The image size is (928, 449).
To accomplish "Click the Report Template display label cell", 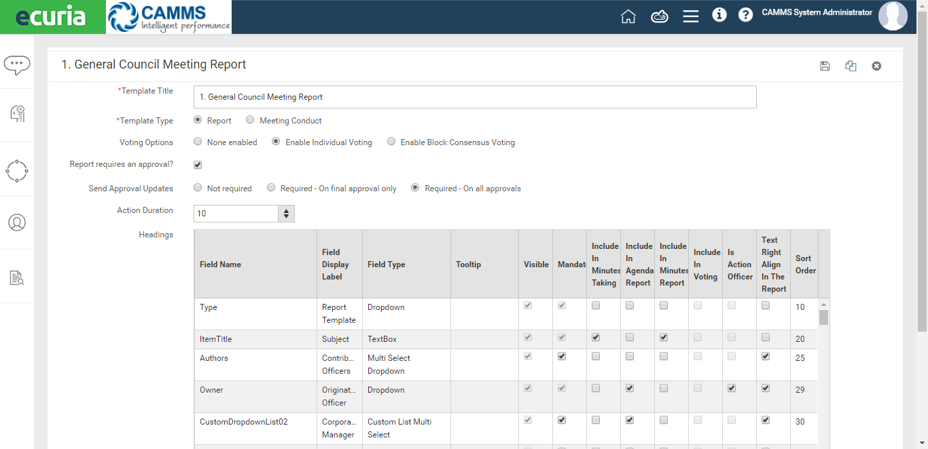I will [339, 313].
